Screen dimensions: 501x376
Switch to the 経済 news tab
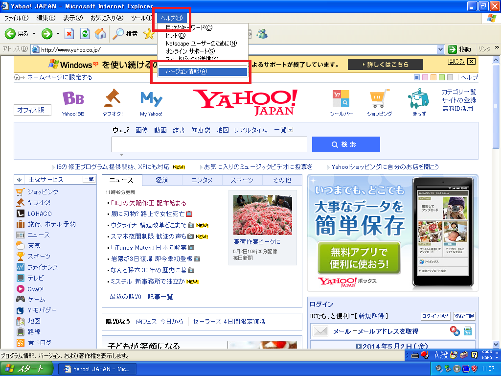162,180
